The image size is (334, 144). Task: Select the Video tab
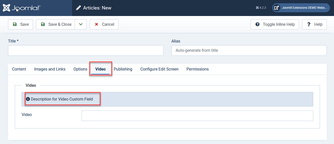100,69
